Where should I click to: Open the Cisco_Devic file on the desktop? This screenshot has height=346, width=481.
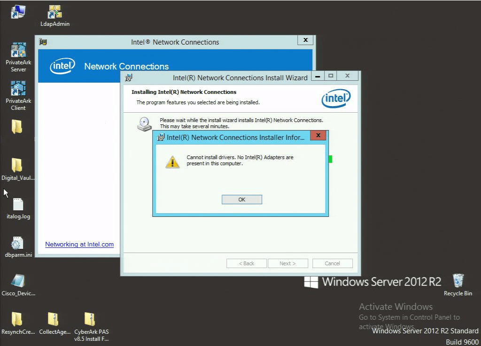click(18, 281)
